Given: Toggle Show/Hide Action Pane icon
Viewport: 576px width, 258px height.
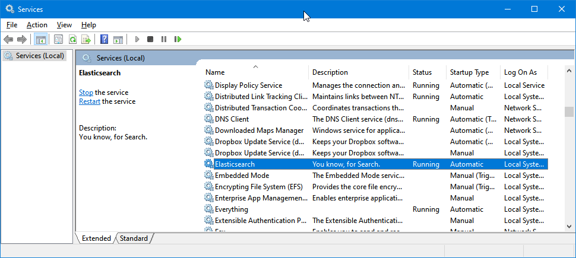Looking at the screenshot, I should point(118,39).
